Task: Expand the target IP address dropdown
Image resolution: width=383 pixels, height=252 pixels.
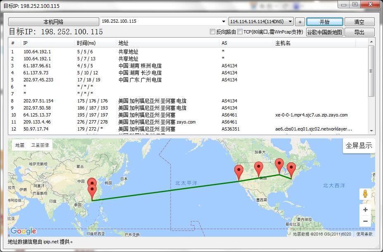Action: (224, 21)
